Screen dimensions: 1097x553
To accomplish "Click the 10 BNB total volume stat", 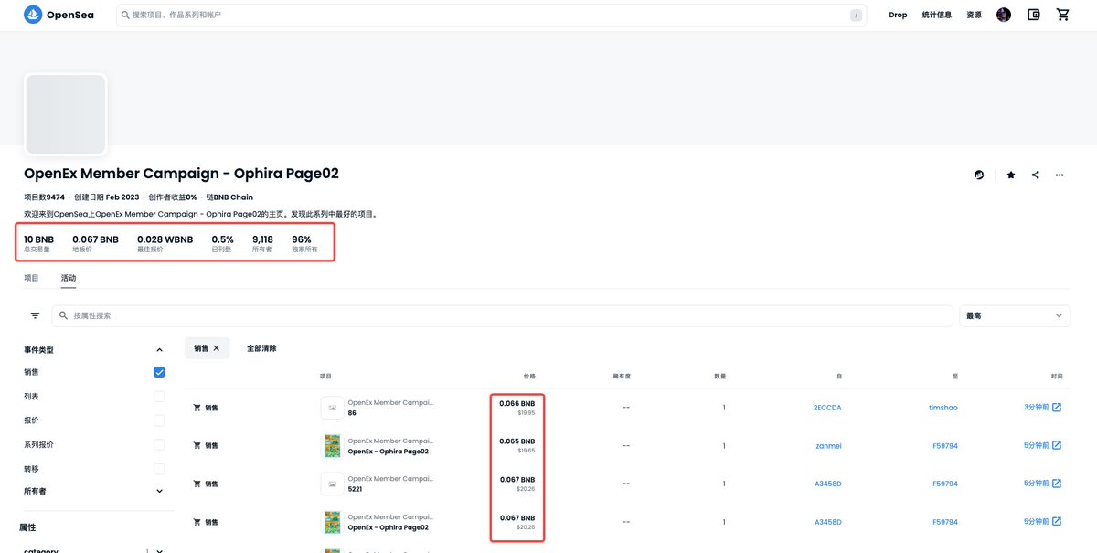I will point(39,243).
